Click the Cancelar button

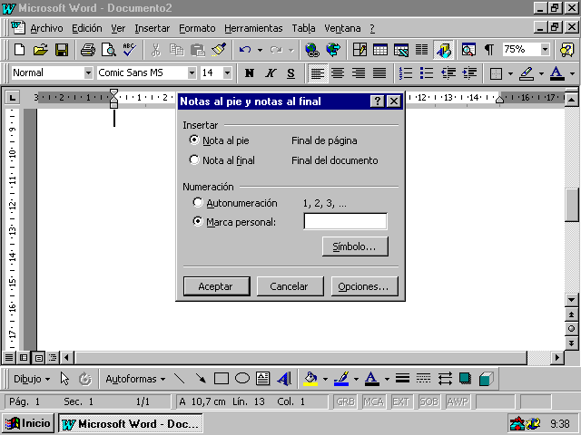[x=290, y=286]
